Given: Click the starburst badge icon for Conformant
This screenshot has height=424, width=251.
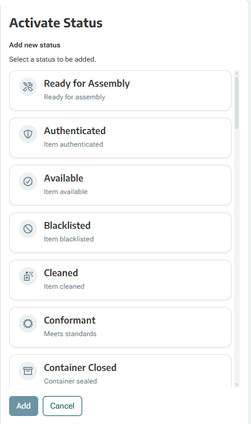Looking at the screenshot, I should click(28, 324).
